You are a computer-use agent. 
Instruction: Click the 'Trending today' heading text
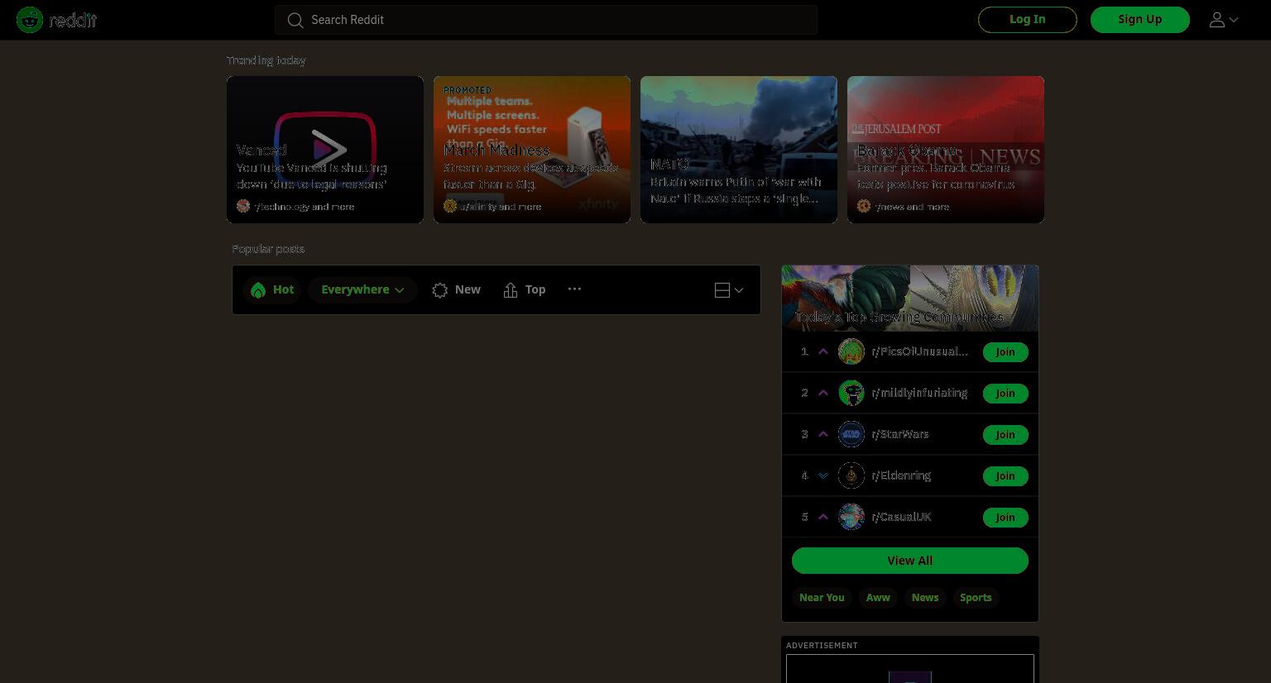click(x=266, y=60)
